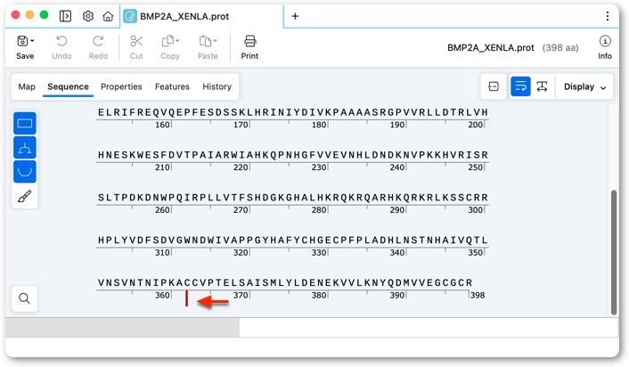Toggle the cleavage sites display button
Viewport: 629px width, 367px height.
25,148
